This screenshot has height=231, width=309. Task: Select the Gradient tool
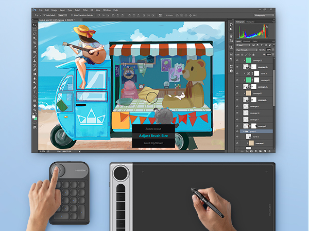[35, 74]
